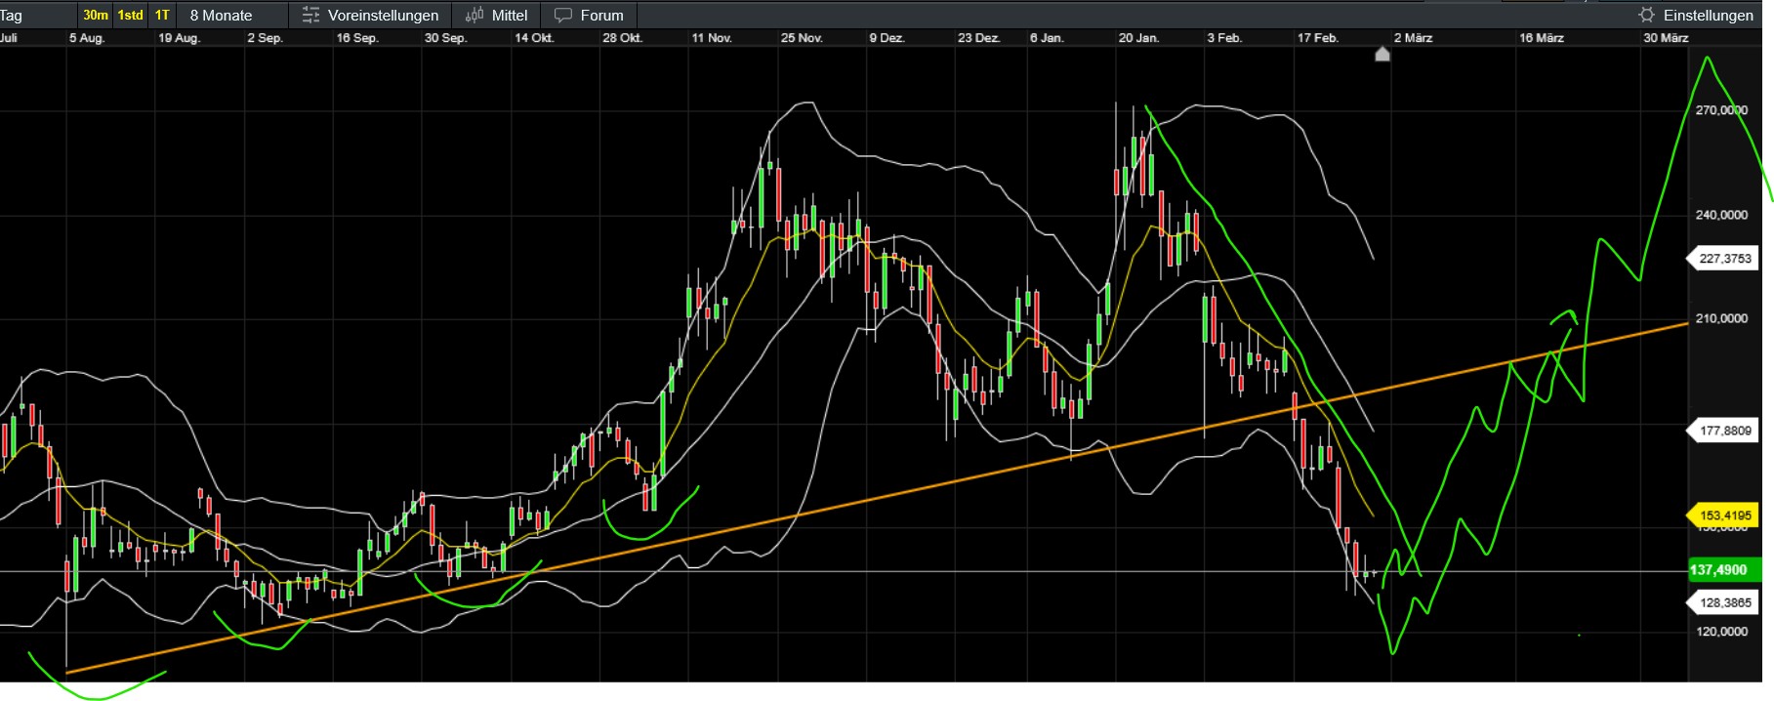
Task: Select the 1std interval button
Action: click(130, 15)
